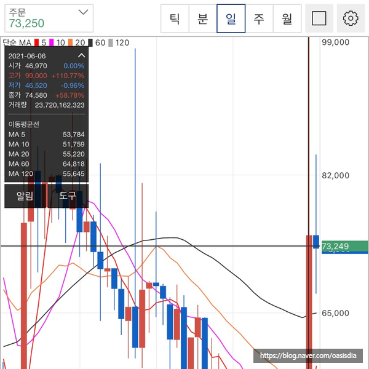Click the 99,000 price axis label
This screenshot has width=369, height=369.
[x=335, y=42]
